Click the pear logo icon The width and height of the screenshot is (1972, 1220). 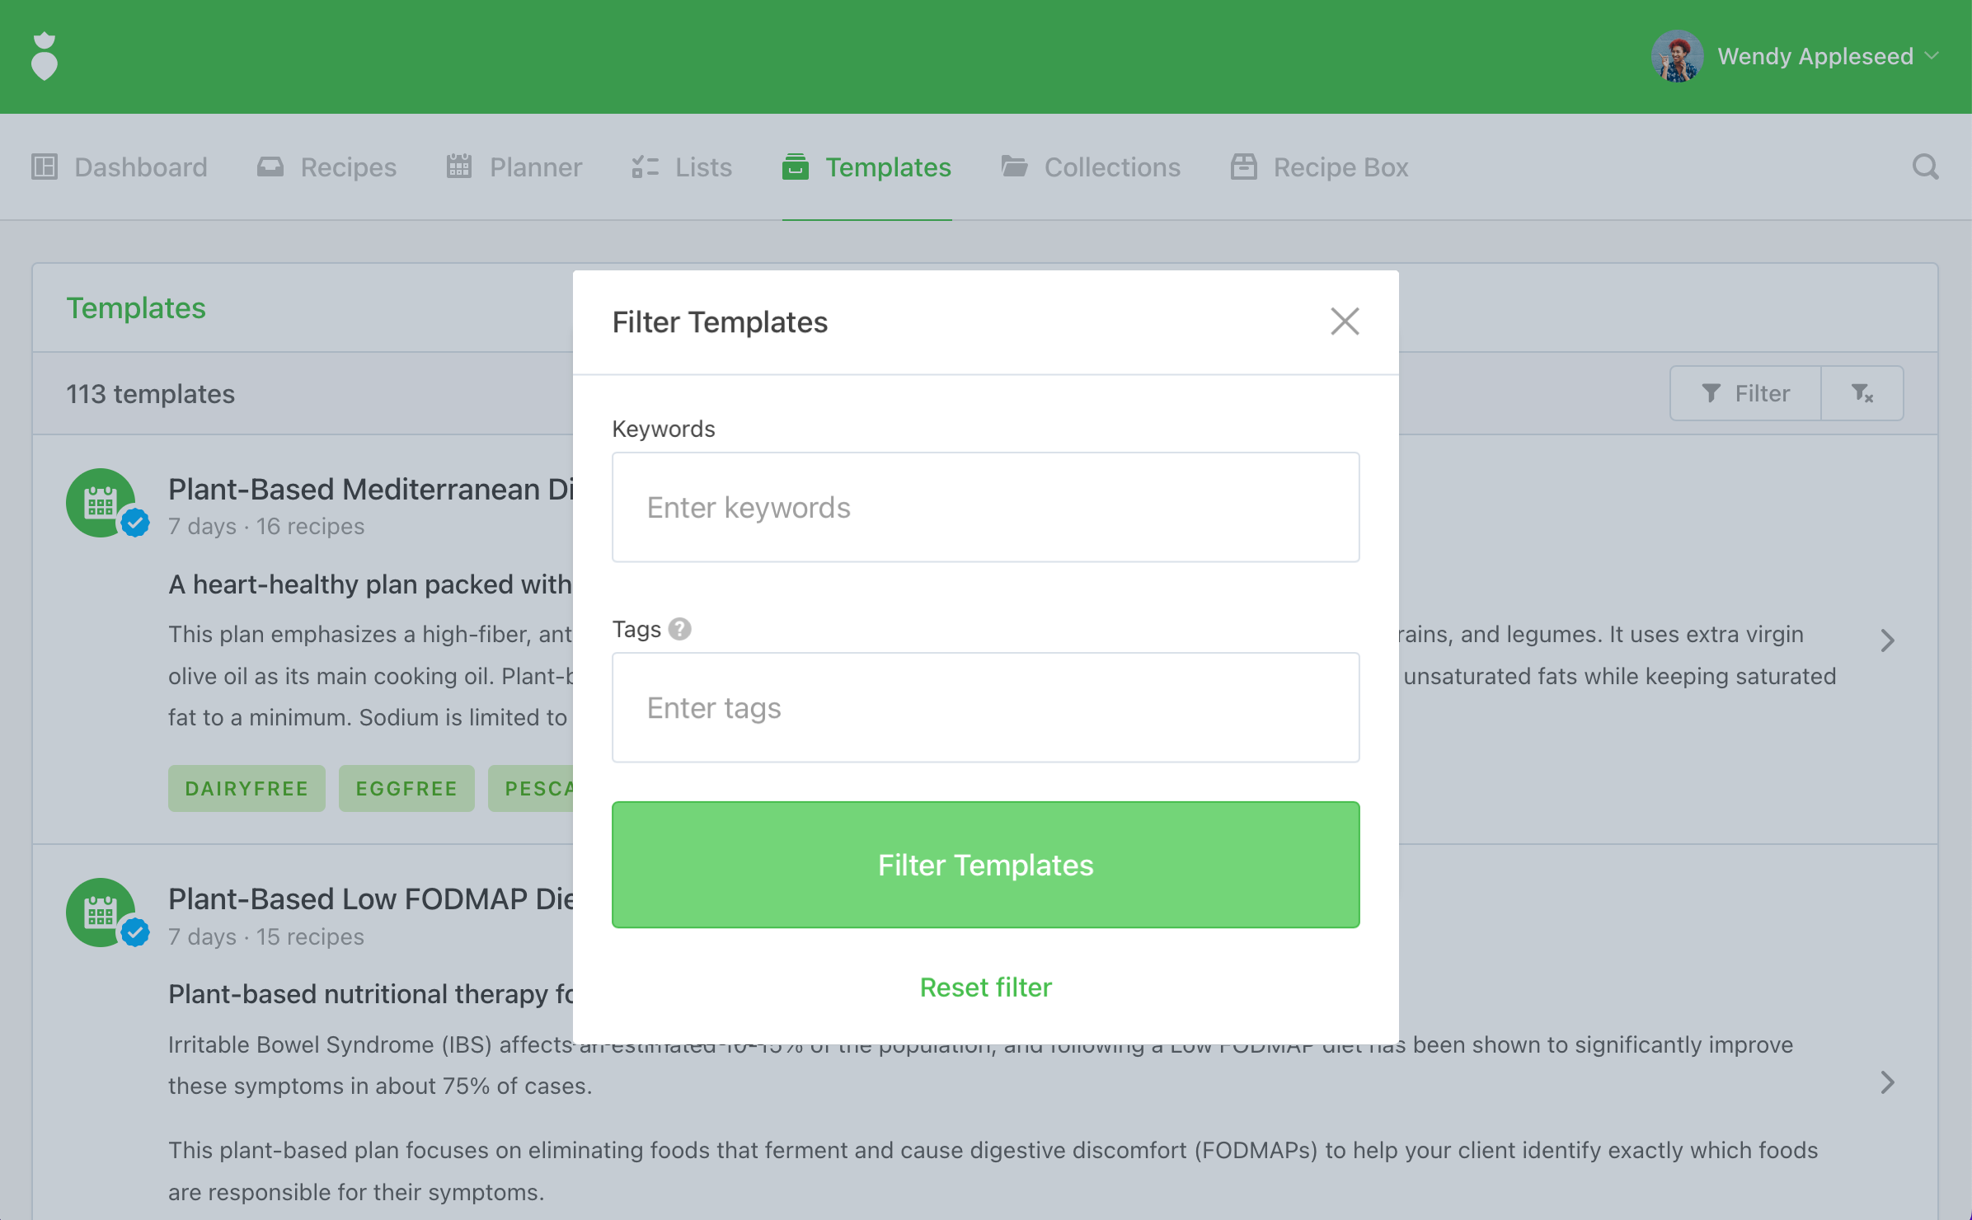tap(45, 56)
